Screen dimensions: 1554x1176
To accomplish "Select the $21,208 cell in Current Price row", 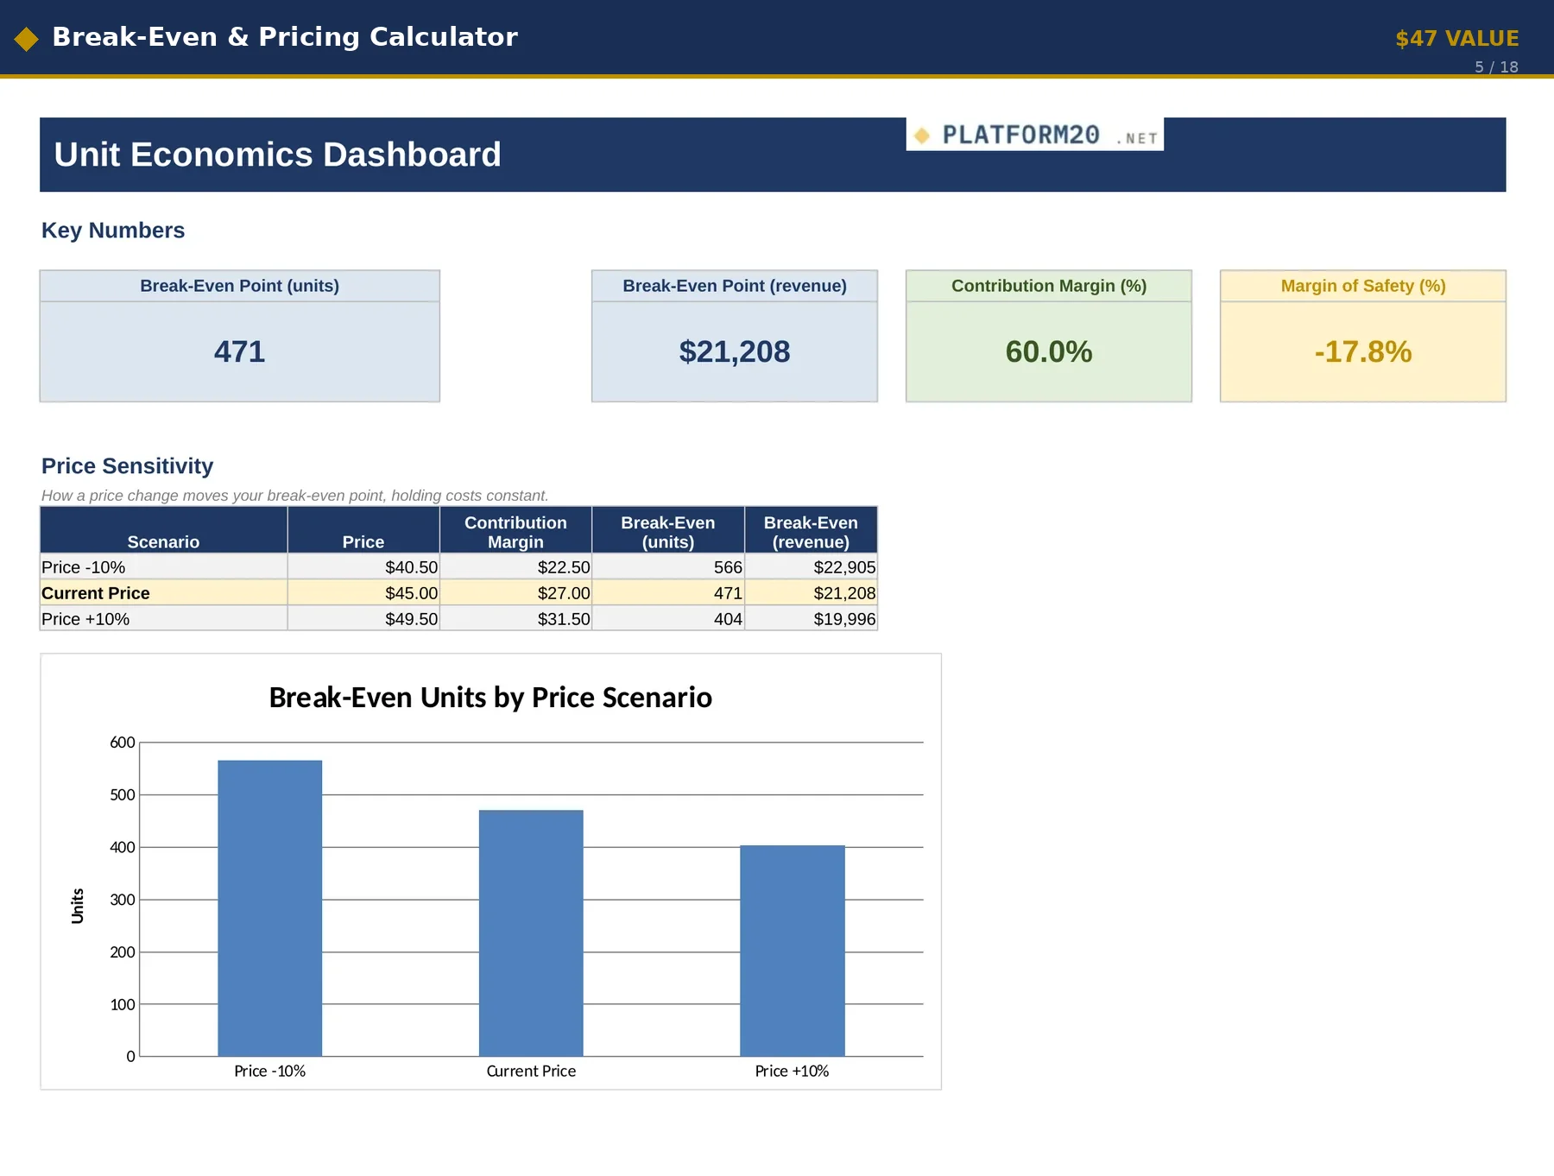I will (811, 593).
